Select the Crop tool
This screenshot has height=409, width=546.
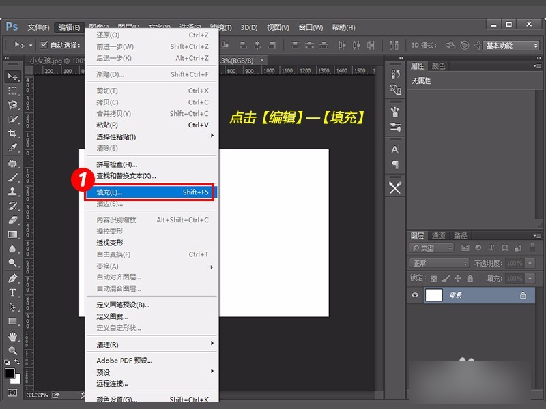12,133
